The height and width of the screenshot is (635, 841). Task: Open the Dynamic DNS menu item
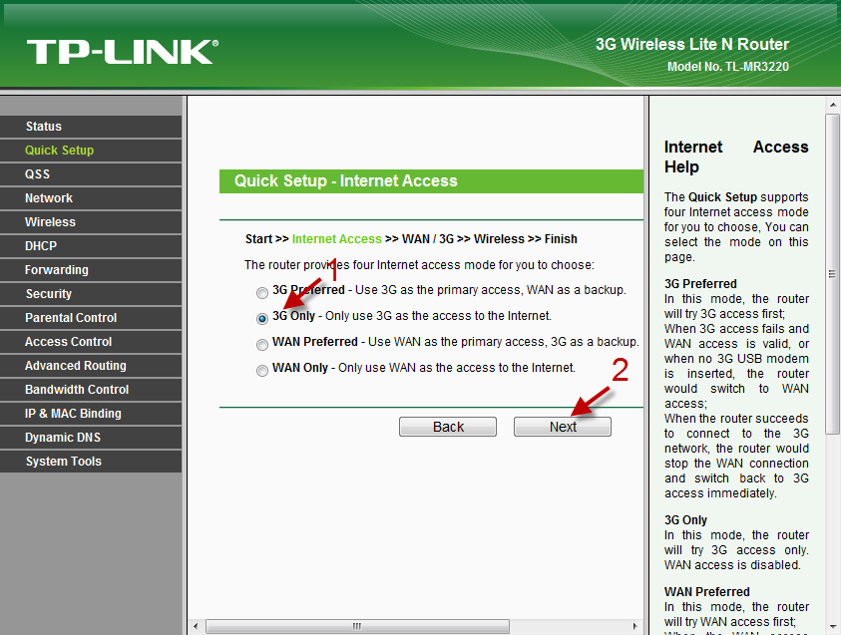tap(91, 438)
